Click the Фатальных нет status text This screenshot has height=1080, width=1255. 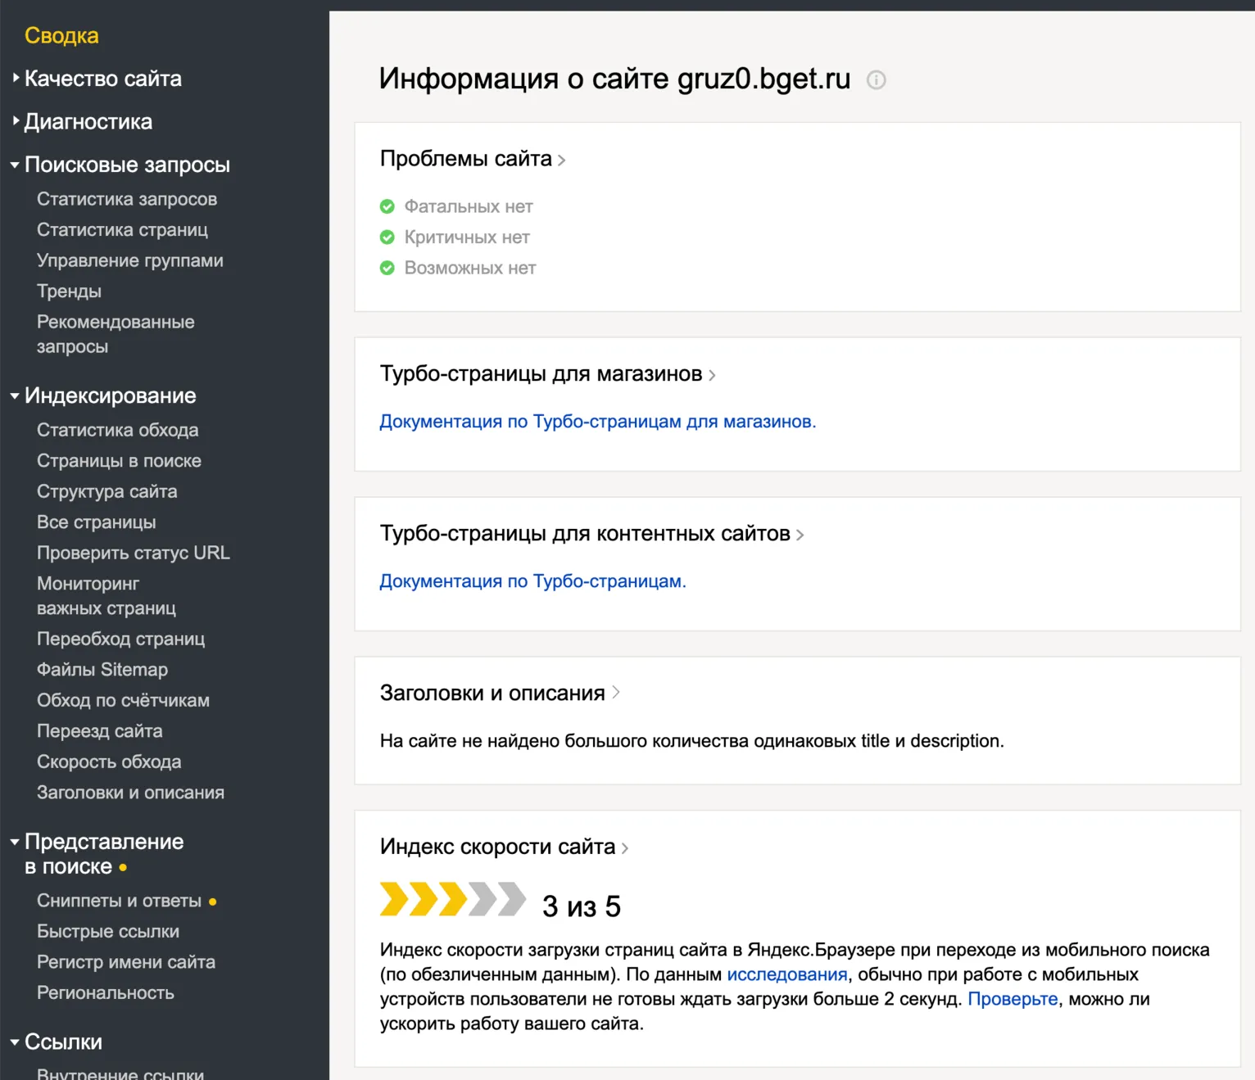pos(469,206)
